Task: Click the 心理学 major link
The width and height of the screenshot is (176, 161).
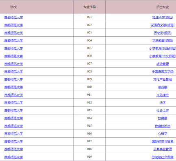Action: tap(163, 134)
